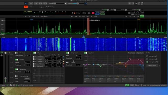Screen dimensions: 168x95
Task: Click the headphones monitor icon
Action: pos(86,3)
